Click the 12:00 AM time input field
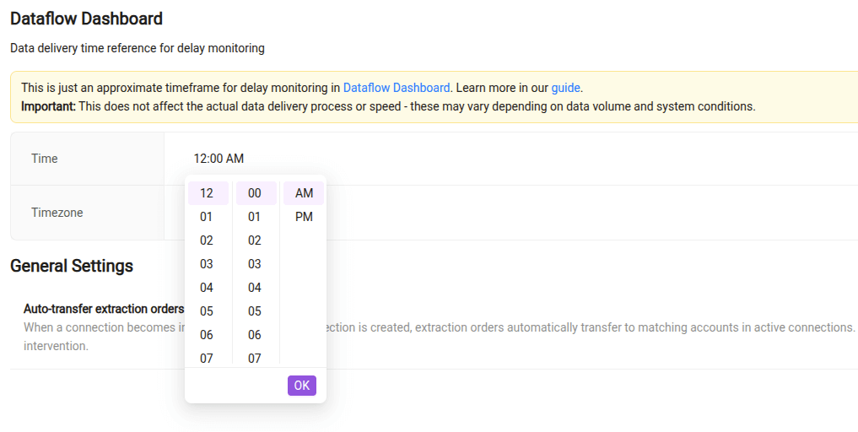 pos(219,159)
